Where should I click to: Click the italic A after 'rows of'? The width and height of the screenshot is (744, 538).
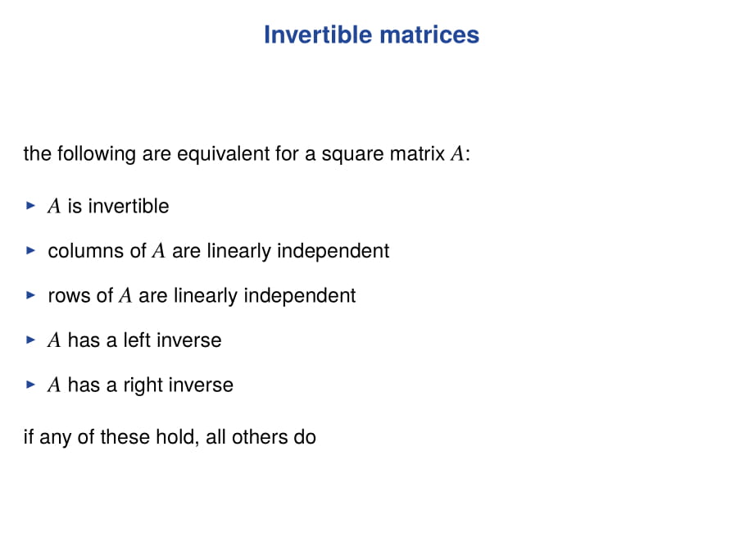tap(125, 296)
